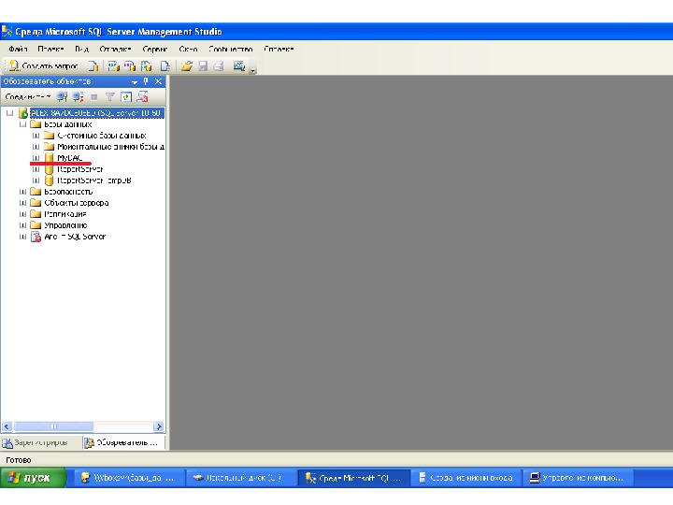Open the Файл menu
This screenshot has width=673, height=505.
pyautogui.click(x=18, y=49)
